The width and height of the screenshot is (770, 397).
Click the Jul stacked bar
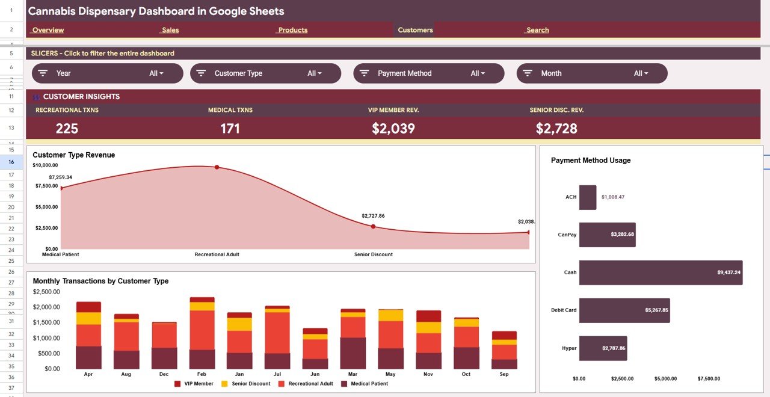click(x=277, y=337)
